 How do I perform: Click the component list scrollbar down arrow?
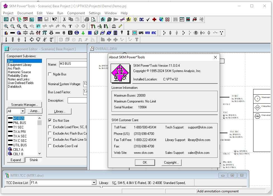point(39,153)
